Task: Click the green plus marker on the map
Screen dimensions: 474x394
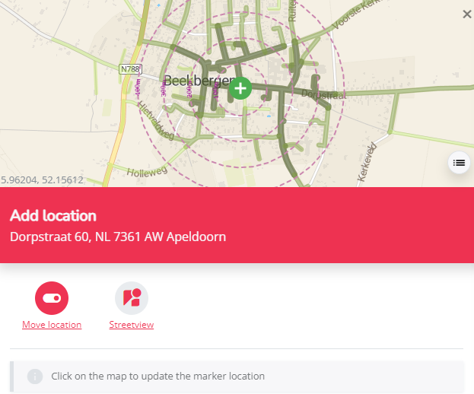Action: (x=240, y=88)
